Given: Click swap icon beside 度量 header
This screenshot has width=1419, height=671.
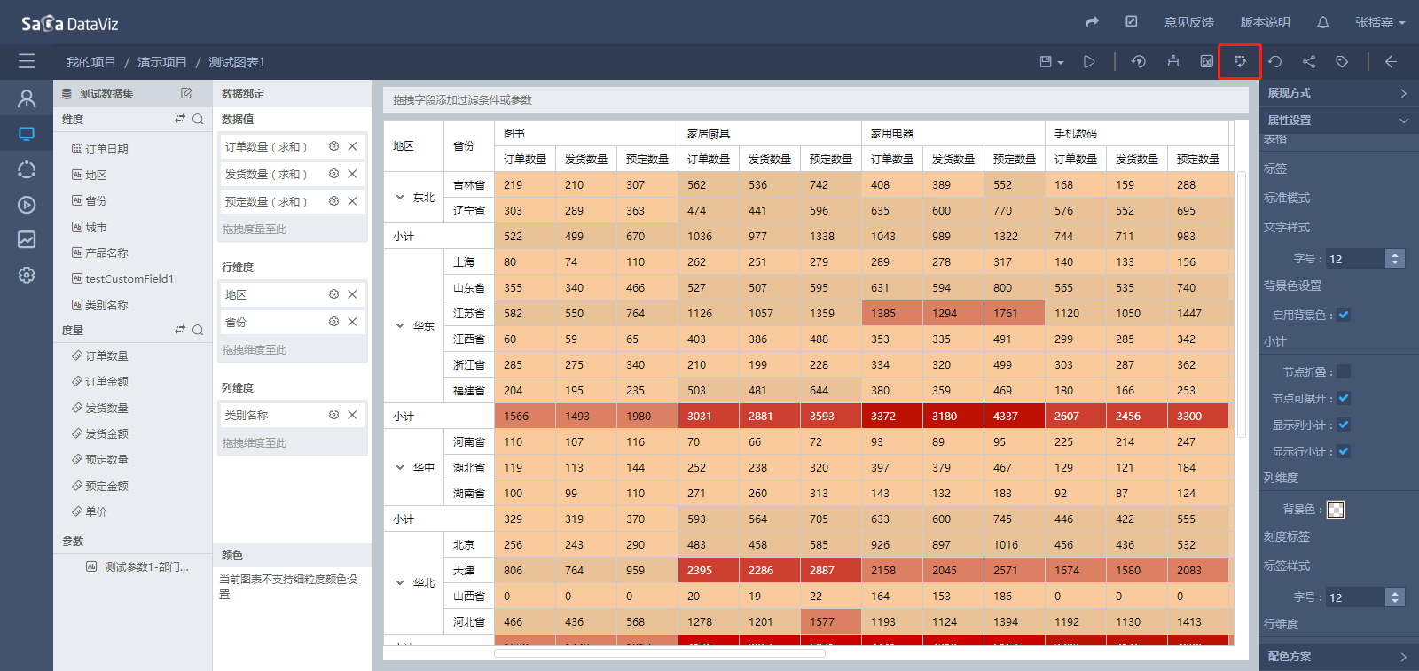Looking at the screenshot, I should click(180, 330).
